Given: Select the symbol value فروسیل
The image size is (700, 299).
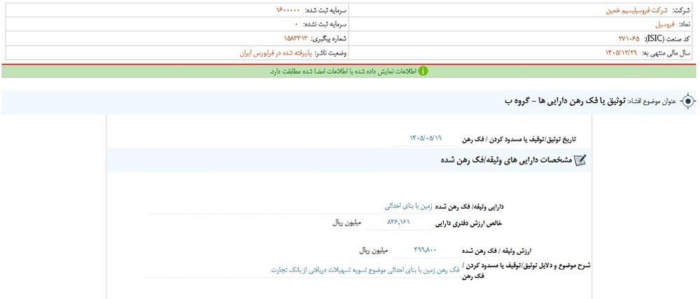Looking at the screenshot, I should click(664, 24).
